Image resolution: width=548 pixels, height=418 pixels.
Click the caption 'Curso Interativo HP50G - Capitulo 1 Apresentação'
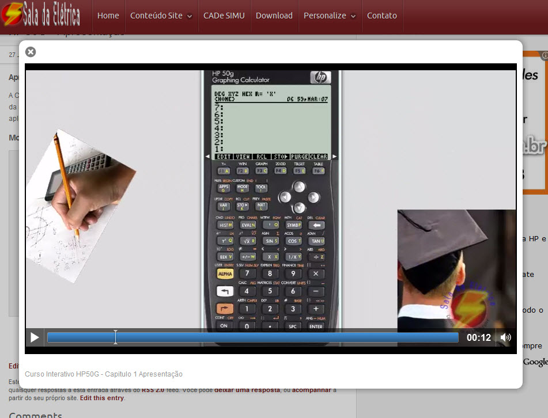coord(104,374)
